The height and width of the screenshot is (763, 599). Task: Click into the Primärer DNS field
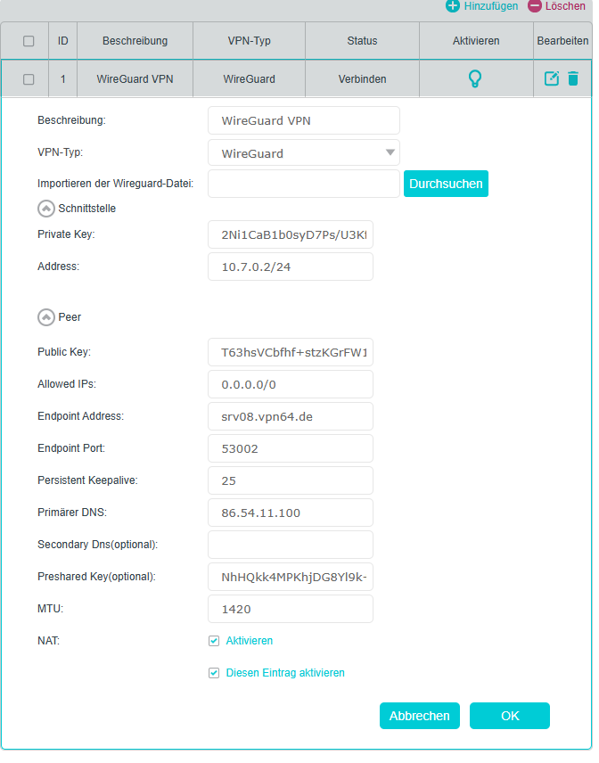click(290, 513)
